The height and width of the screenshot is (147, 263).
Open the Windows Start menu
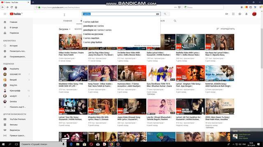point(3,144)
